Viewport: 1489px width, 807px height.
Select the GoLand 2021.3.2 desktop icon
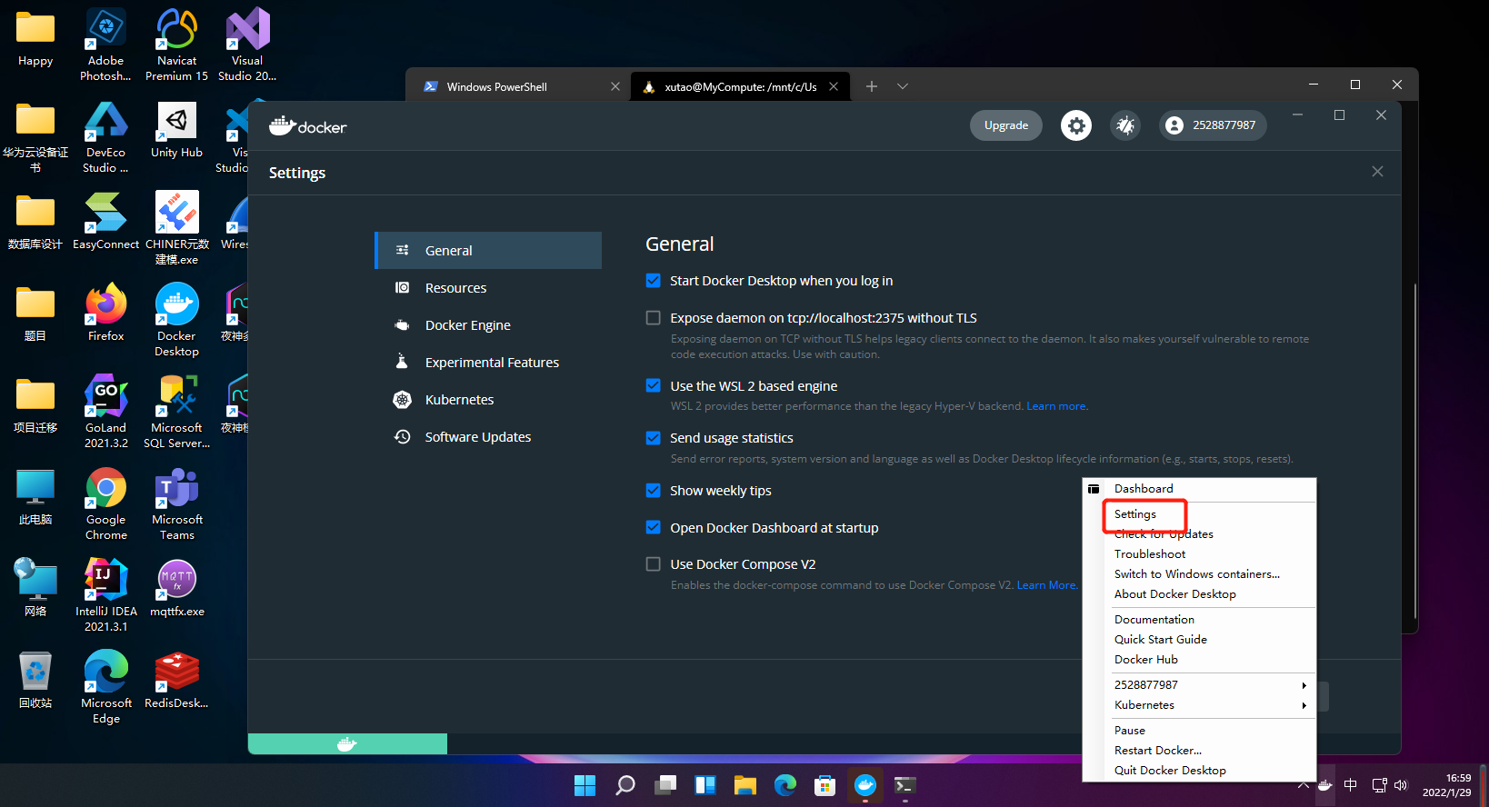[105, 412]
